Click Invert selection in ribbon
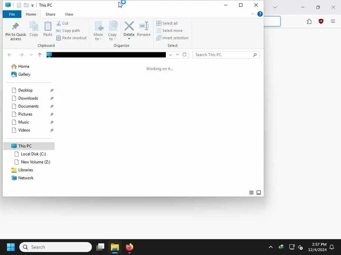The height and width of the screenshot is (255, 341). (x=172, y=38)
